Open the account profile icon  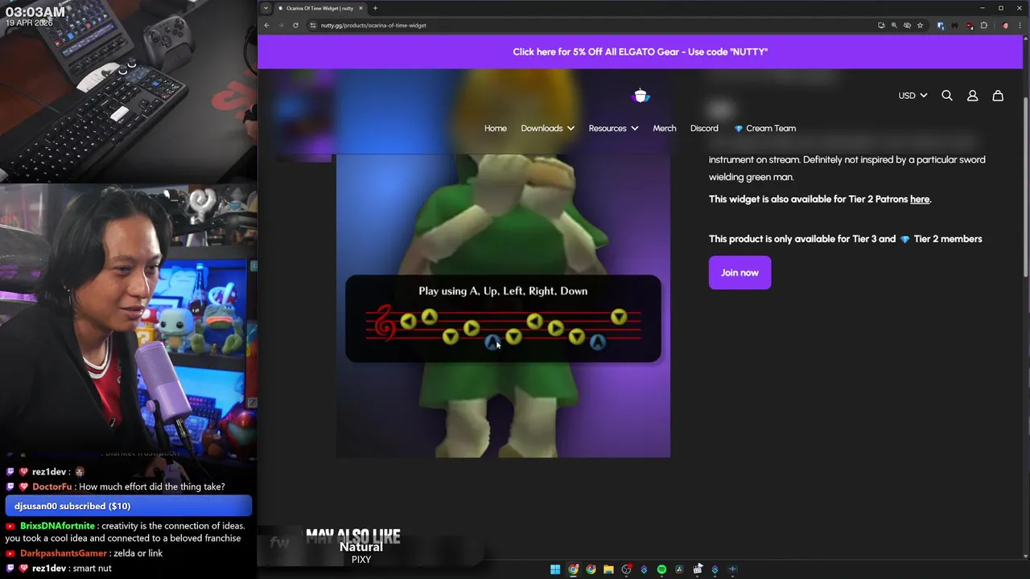[972, 96]
